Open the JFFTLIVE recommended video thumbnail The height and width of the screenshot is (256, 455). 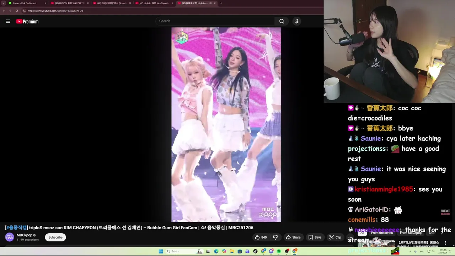pos(376,243)
